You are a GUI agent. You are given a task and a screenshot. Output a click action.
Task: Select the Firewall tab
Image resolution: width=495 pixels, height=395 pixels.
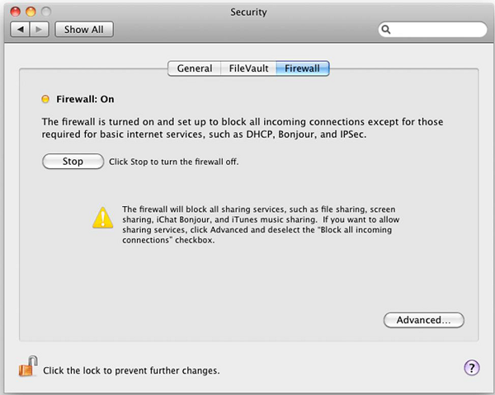(302, 68)
